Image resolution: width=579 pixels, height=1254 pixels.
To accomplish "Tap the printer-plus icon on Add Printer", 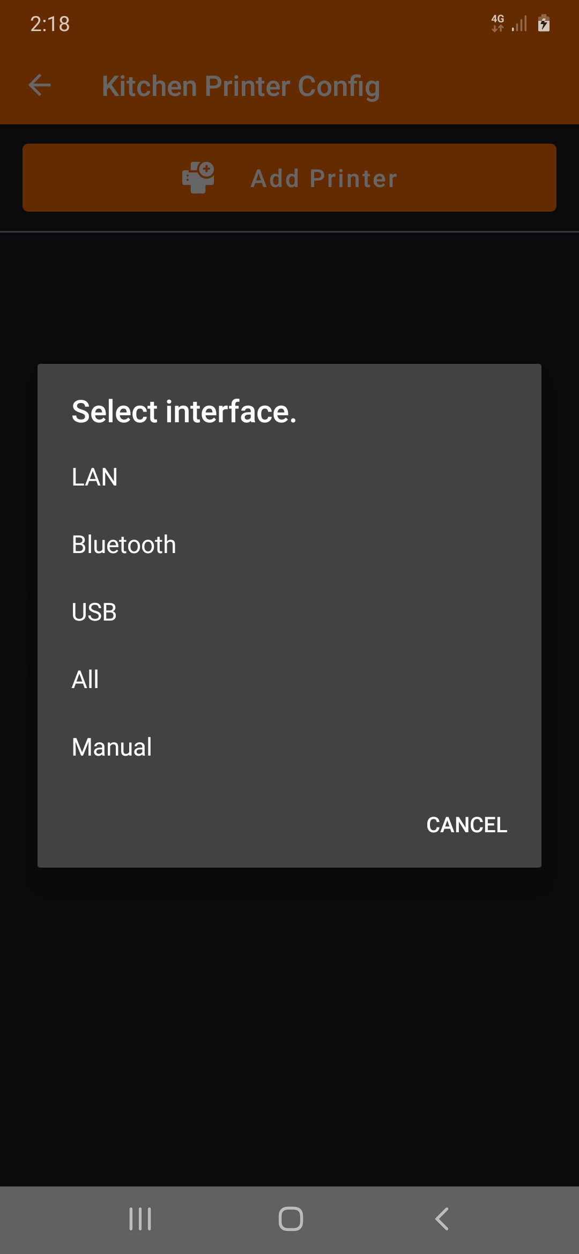I will [198, 177].
